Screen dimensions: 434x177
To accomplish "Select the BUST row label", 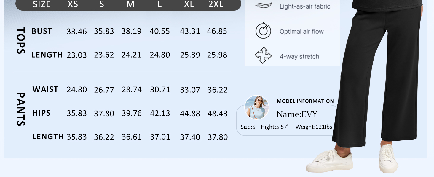I will click(42, 31).
